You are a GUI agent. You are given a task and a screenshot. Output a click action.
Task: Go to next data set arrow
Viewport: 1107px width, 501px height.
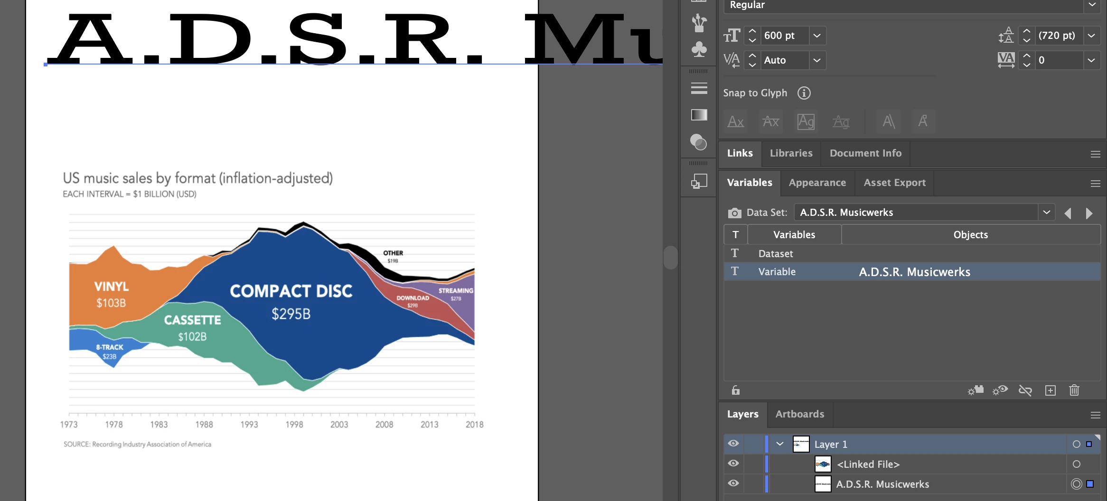click(1089, 213)
